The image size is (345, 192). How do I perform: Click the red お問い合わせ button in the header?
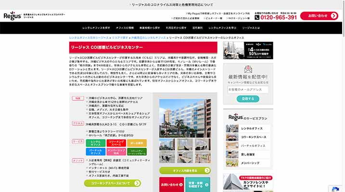click(x=319, y=16)
